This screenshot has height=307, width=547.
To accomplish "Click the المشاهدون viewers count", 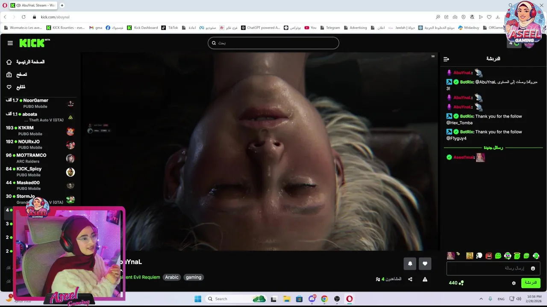I will (x=388, y=279).
